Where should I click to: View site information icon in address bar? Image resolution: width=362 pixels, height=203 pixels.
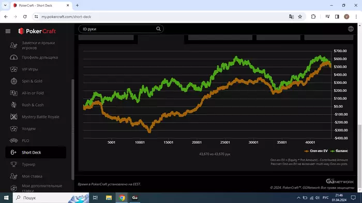(36, 16)
